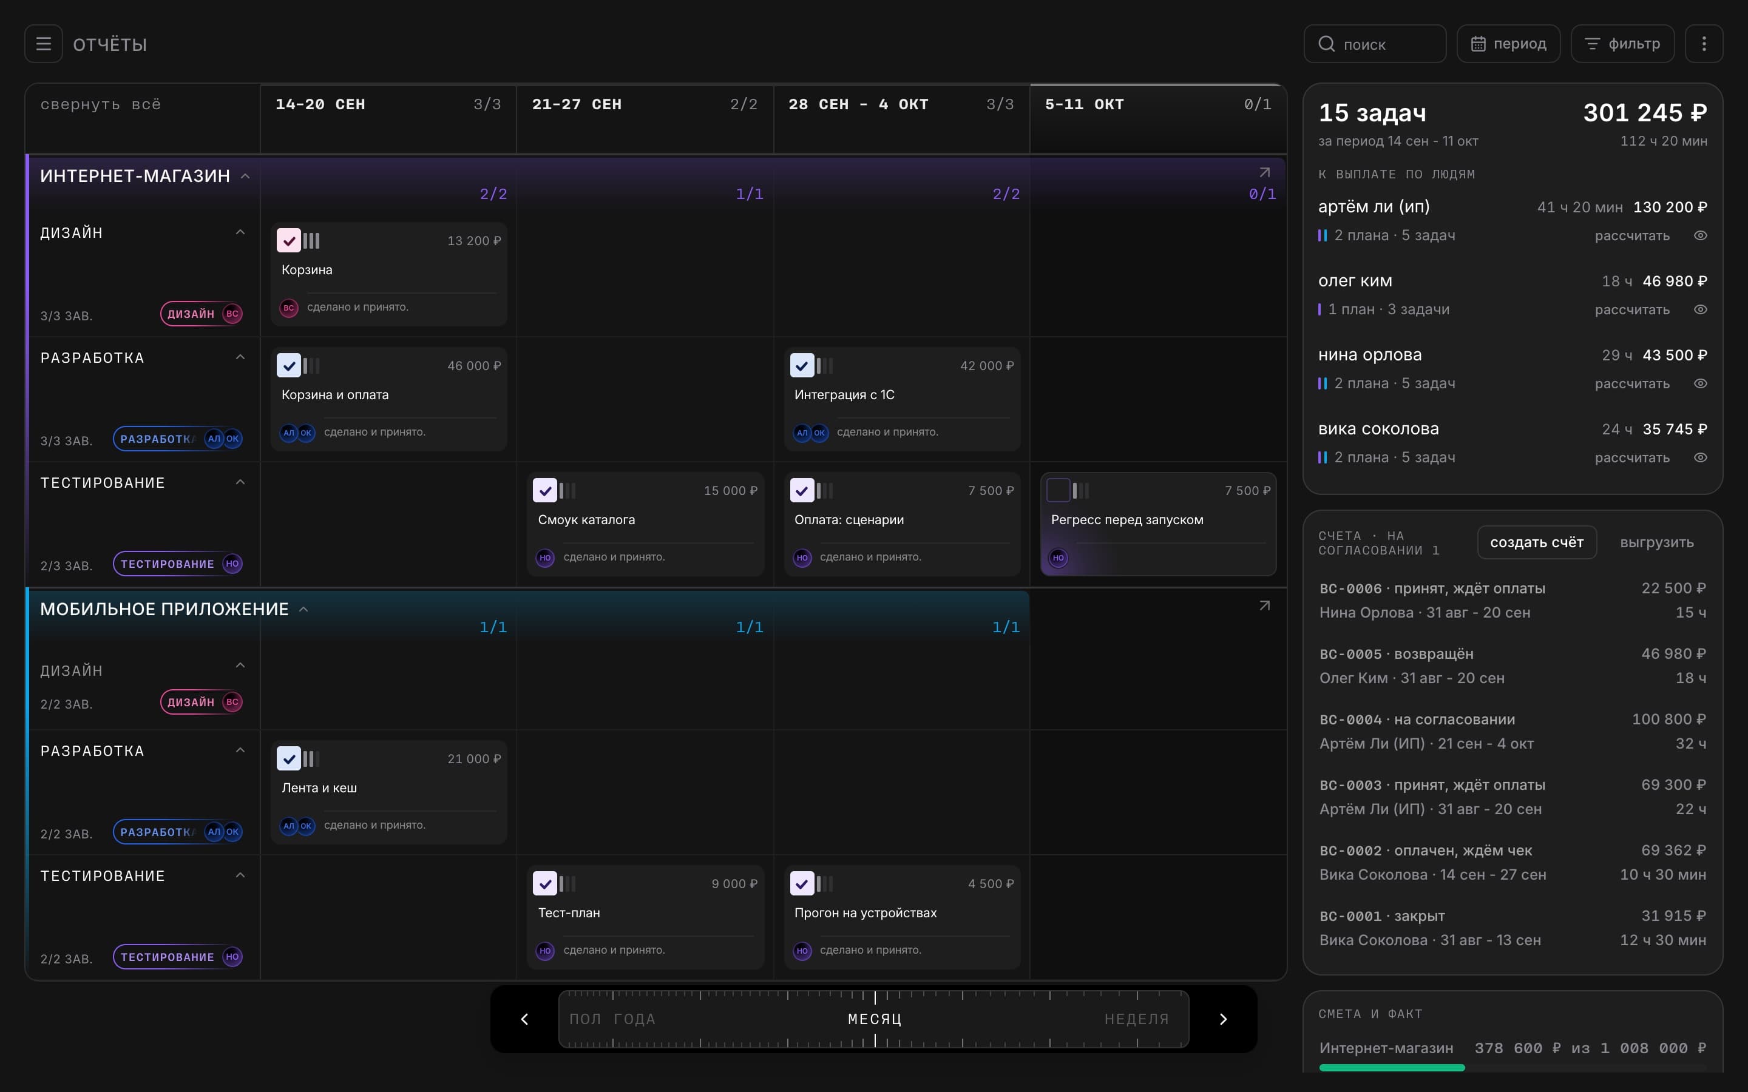Viewport: 1748px width, 1092px height.
Task: Check the Регресс перед запуском task checkbox
Action: point(1058,490)
